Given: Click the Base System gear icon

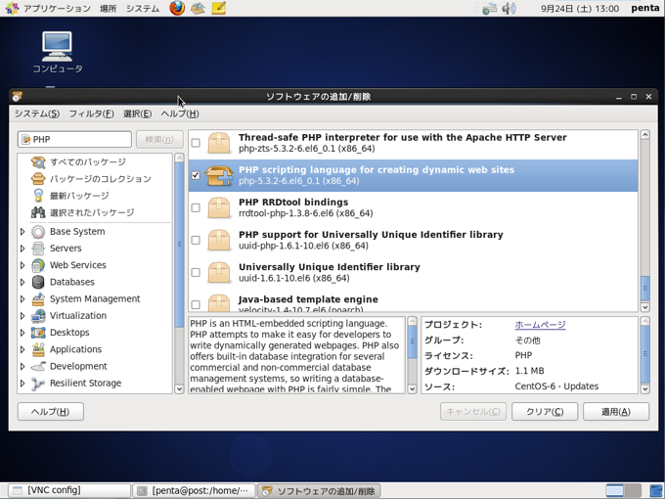Looking at the screenshot, I should coord(38,231).
